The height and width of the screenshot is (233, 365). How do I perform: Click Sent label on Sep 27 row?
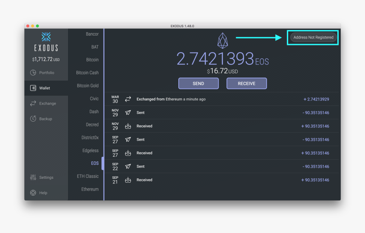point(140,140)
